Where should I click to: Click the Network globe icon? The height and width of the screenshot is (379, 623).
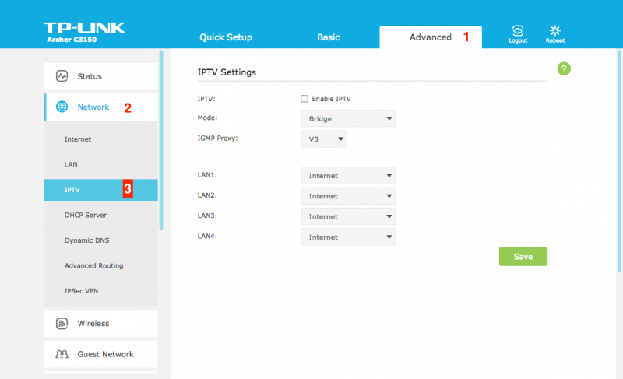tap(62, 107)
